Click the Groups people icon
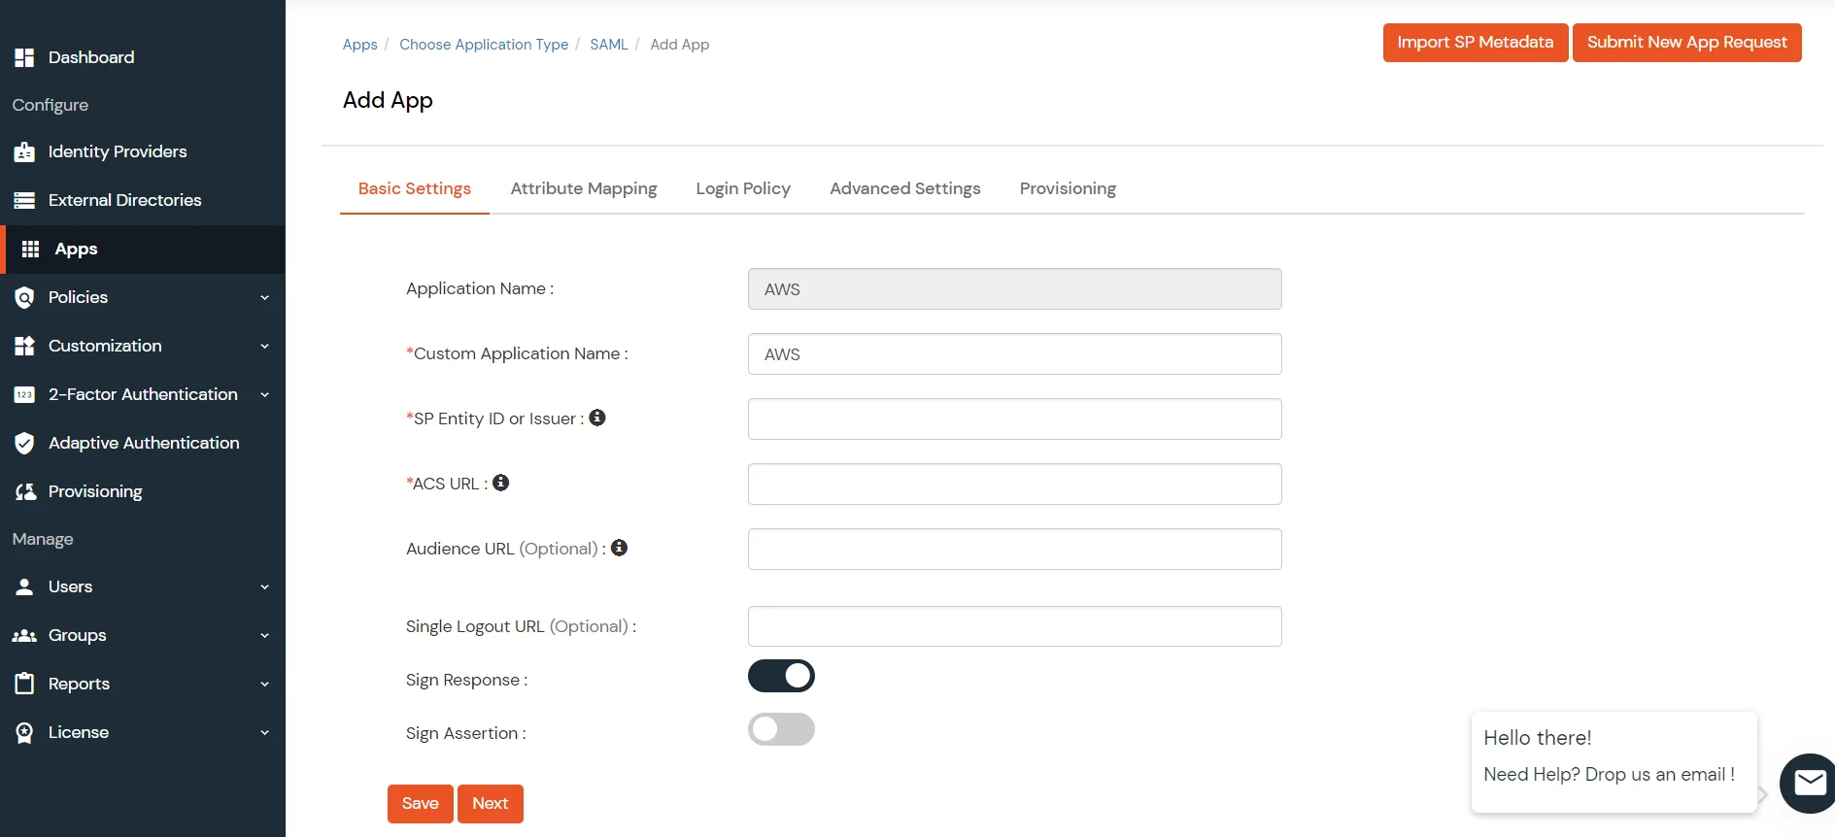Viewport: 1835px width, 837px height. (24, 635)
